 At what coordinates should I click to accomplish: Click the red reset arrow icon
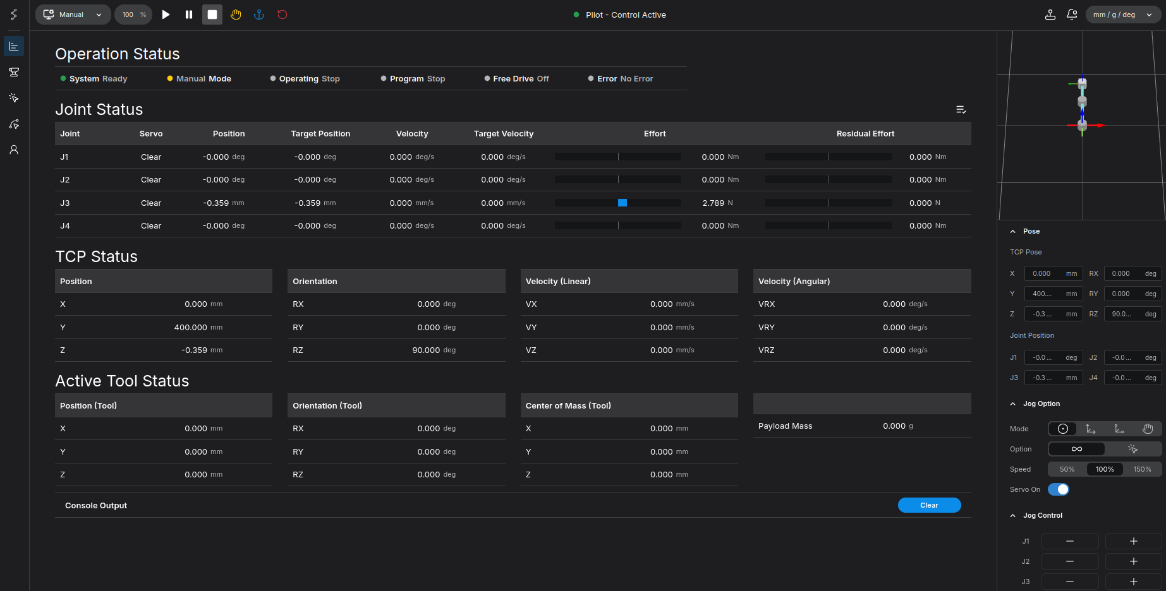[x=282, y=15]
